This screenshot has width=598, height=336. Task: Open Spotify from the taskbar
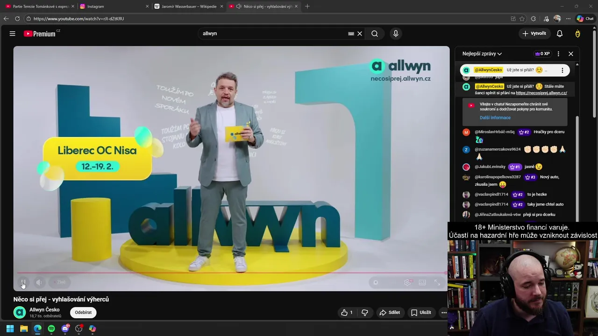pos(51,329)
